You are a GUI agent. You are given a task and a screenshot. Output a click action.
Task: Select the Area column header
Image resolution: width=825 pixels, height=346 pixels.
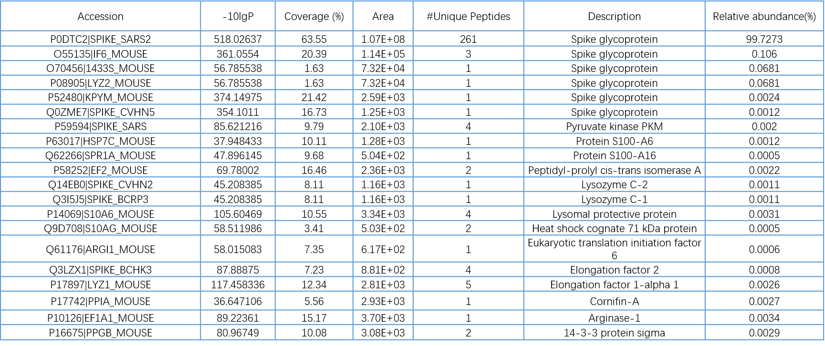point(383,17)
